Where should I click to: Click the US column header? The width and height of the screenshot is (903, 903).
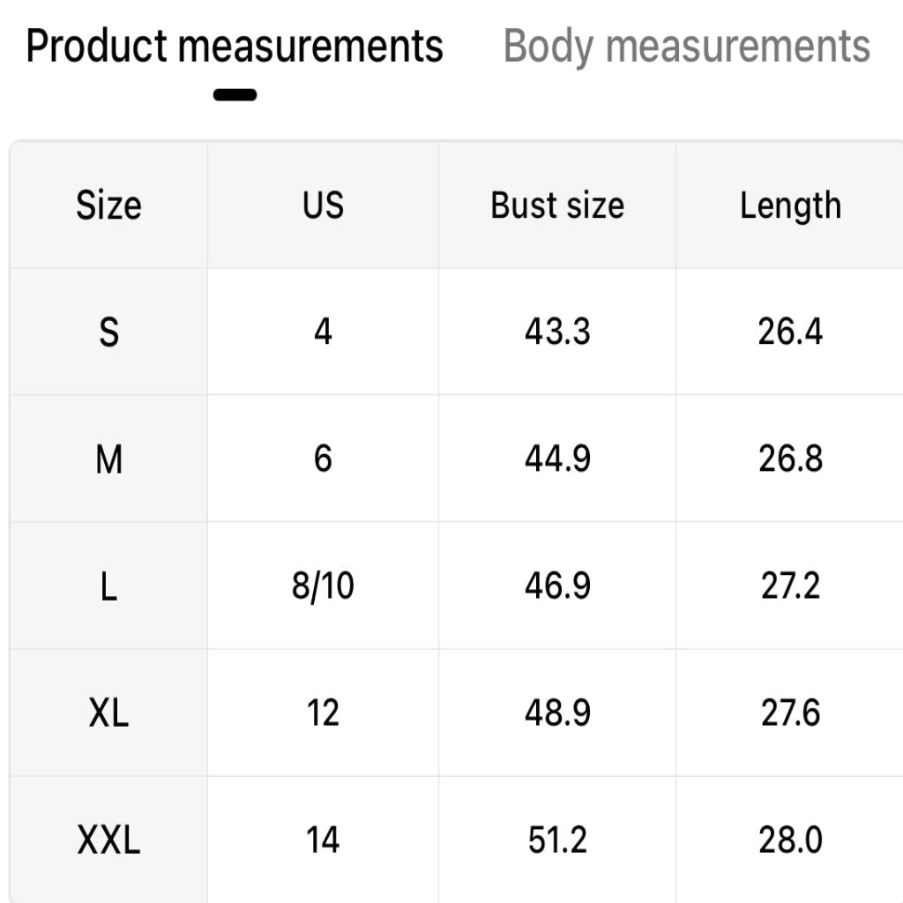coord(323,205)
